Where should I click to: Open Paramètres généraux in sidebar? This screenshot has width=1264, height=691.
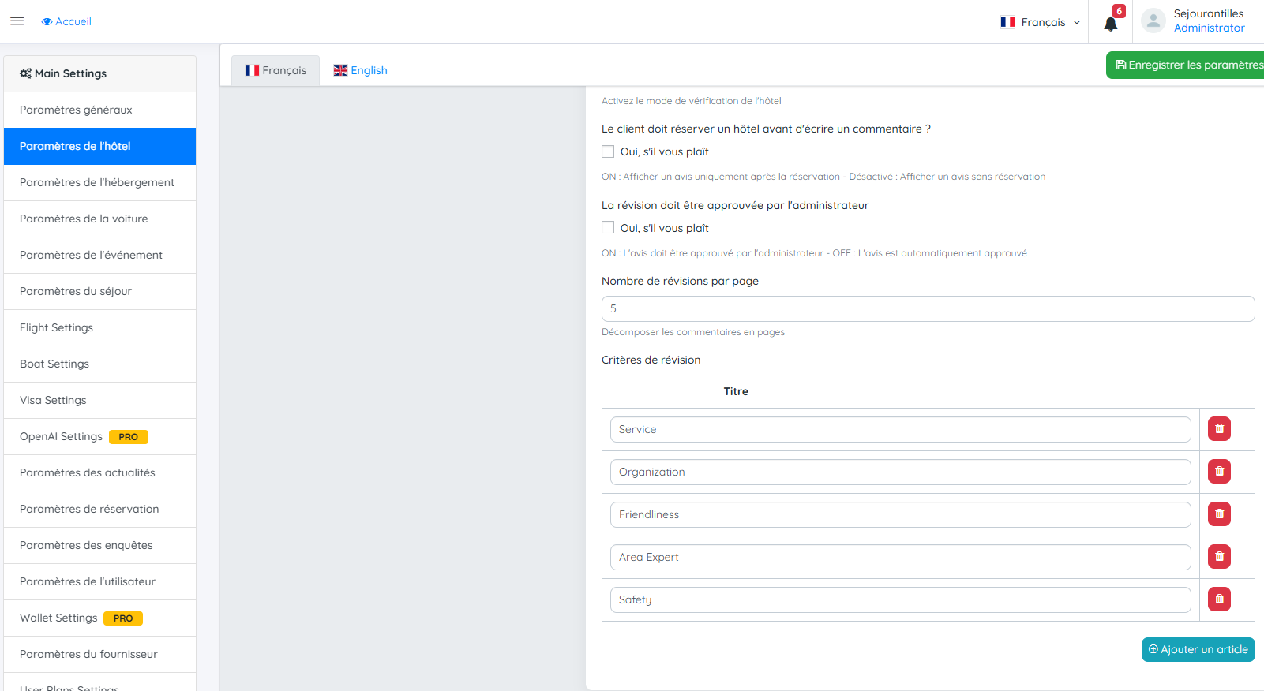pos(76,110)
